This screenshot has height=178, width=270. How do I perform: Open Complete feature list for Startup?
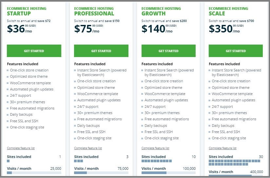tap(21, 148)
